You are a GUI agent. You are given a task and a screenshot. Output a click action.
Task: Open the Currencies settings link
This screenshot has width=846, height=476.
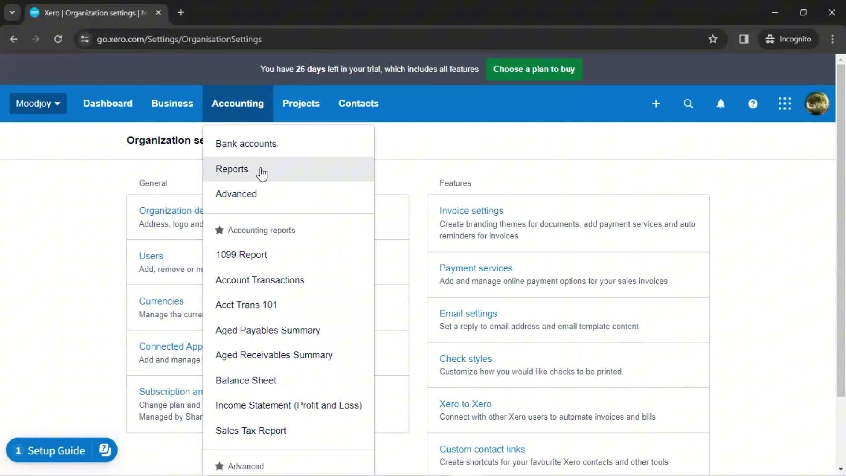click(x=161, y=301)
